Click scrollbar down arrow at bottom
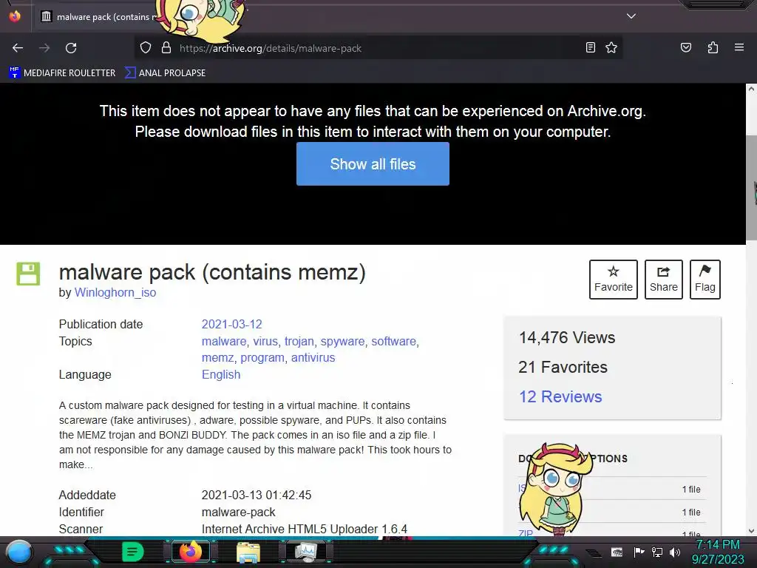Screen dimensions: 757x568 point(751,531)
